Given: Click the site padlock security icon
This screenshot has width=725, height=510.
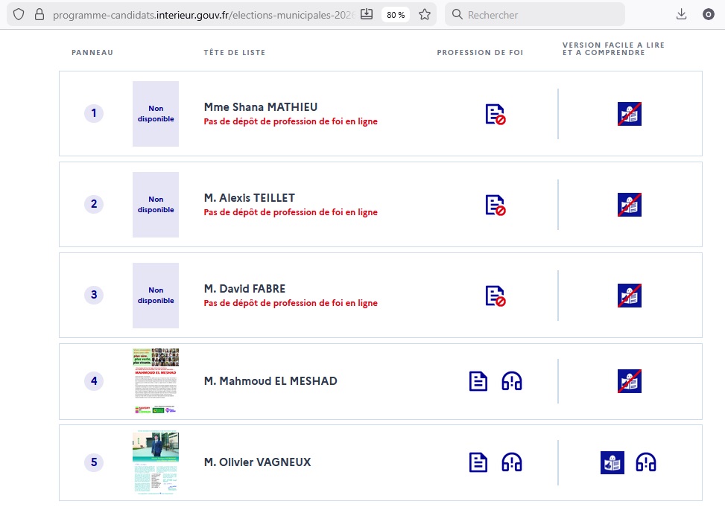Looking at the screenshot, I should (39, 14).
